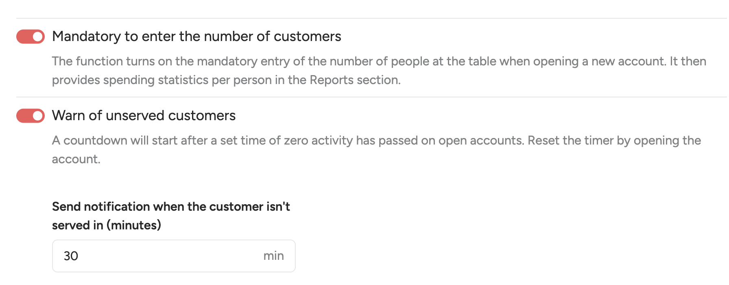Click the "Send notification when the customer isn't" label

click(x=171, y=207)
